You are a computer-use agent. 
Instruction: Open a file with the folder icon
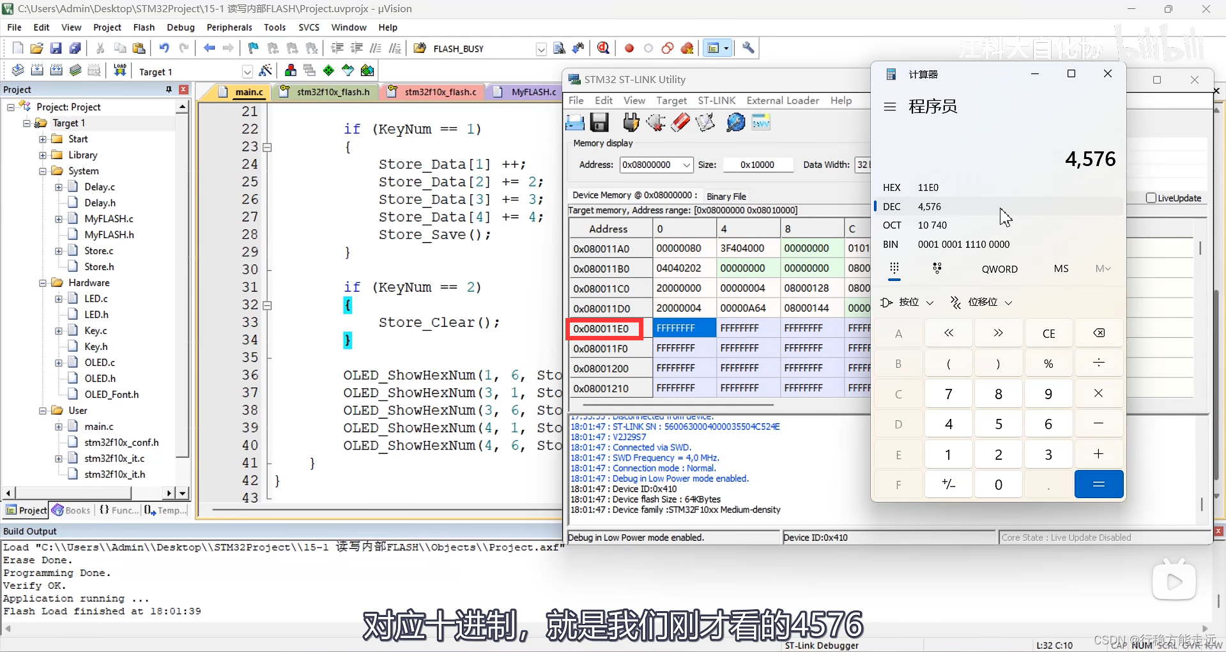point(36,49)
